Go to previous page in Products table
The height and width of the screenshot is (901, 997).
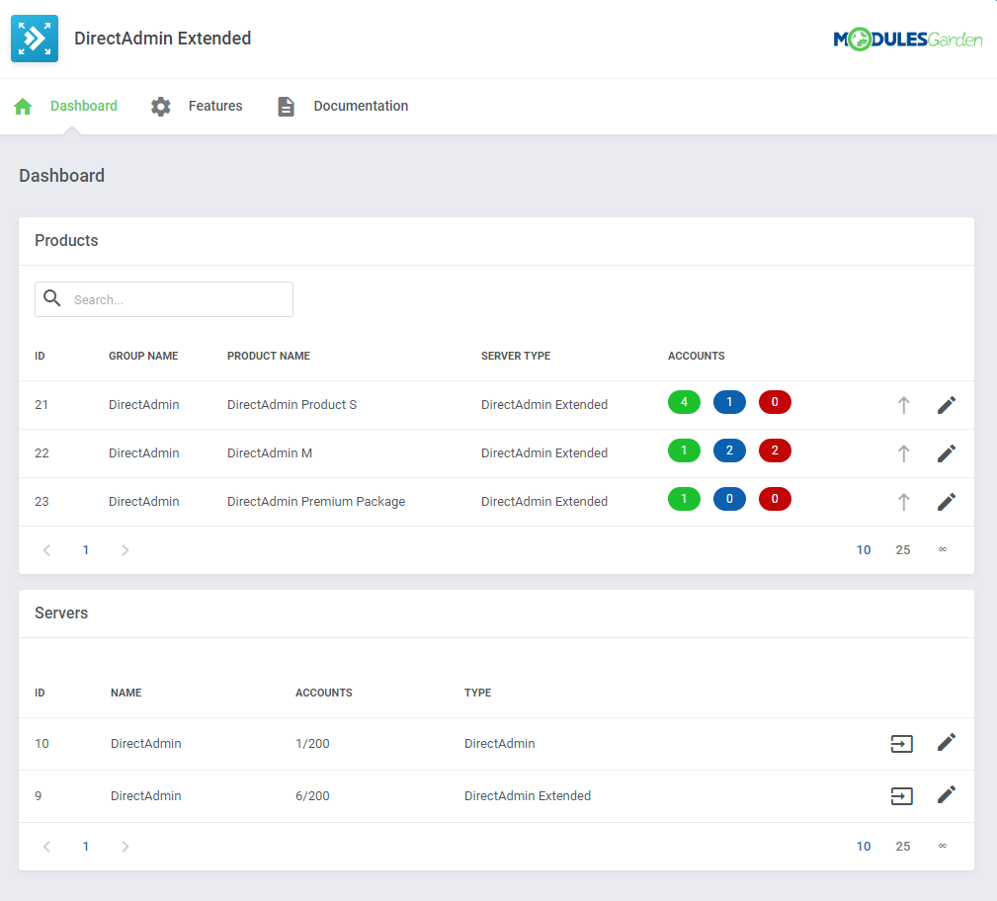click(46, 550)
